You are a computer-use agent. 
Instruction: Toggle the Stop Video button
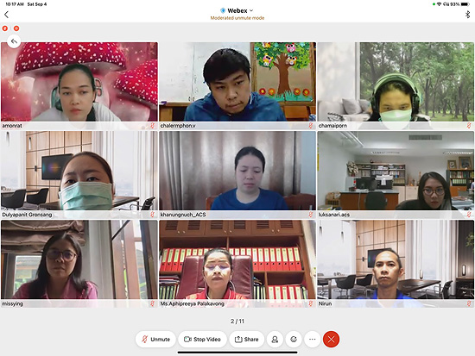tap(202, 339)
